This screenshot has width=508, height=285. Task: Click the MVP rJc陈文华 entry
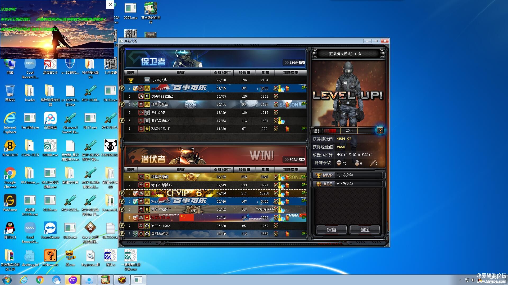(x=348, y=175)
